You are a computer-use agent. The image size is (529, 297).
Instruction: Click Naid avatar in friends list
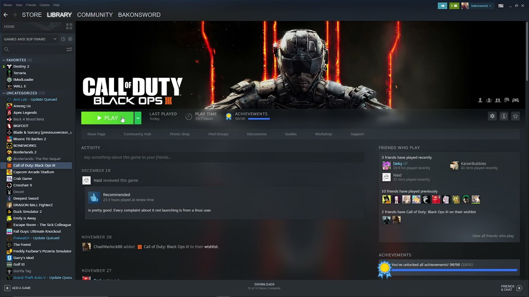[x=386, y=177]
